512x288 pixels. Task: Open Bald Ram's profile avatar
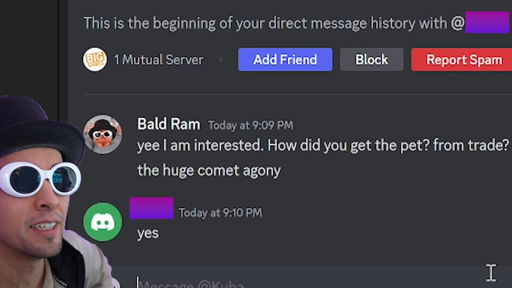(x=103, y=134)
